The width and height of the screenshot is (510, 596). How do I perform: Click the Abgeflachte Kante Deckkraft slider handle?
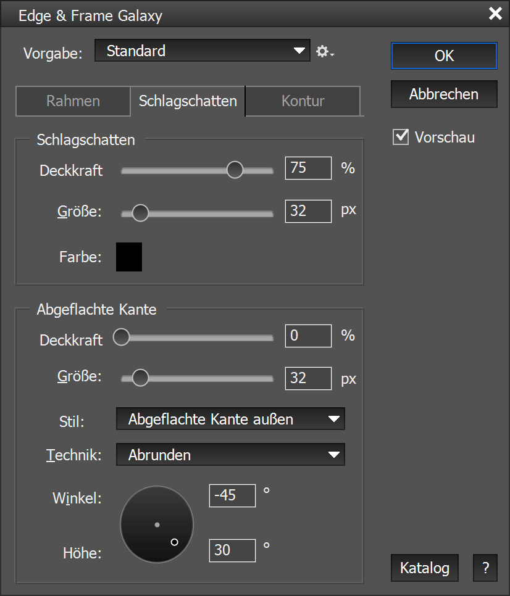click(x=121, y=337)
